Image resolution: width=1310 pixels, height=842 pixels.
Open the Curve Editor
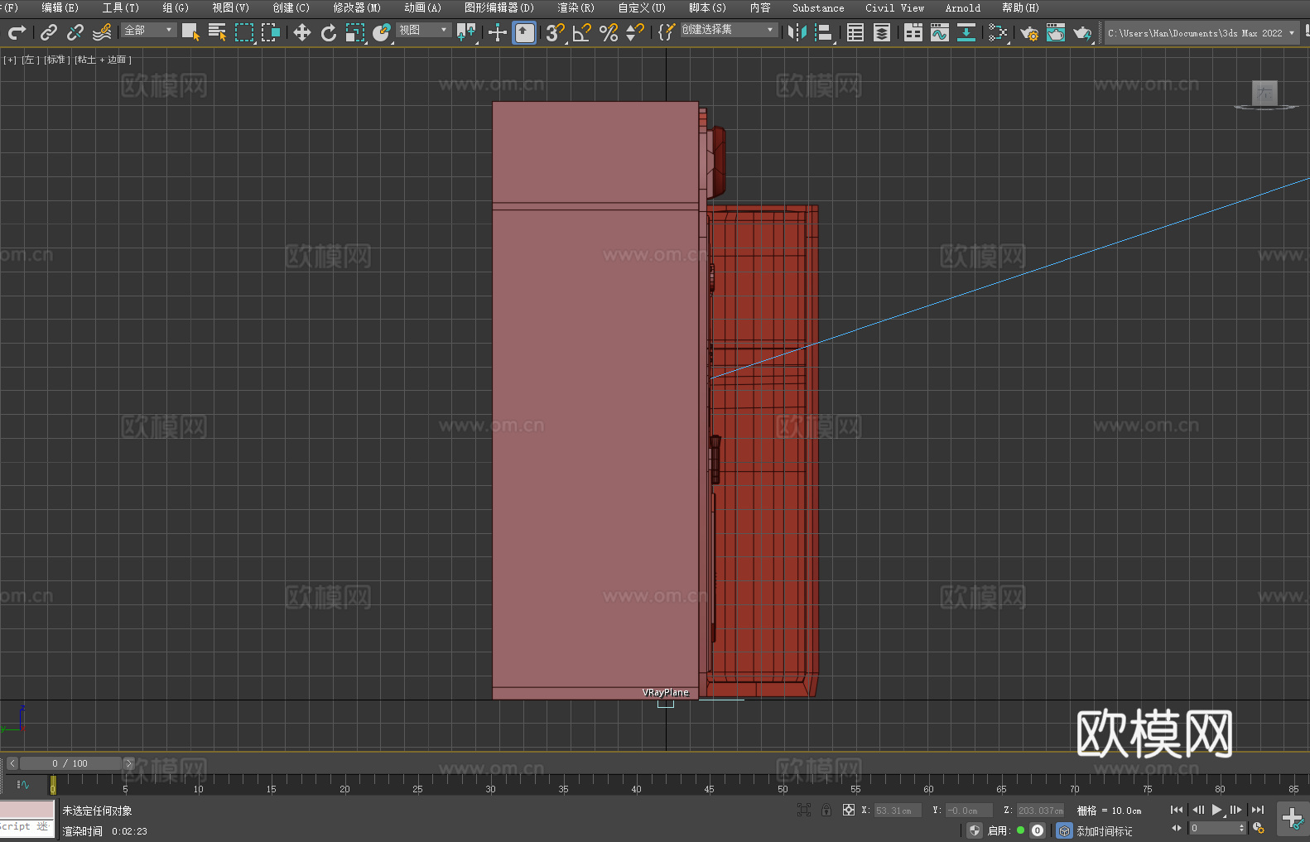click(940, 32)
